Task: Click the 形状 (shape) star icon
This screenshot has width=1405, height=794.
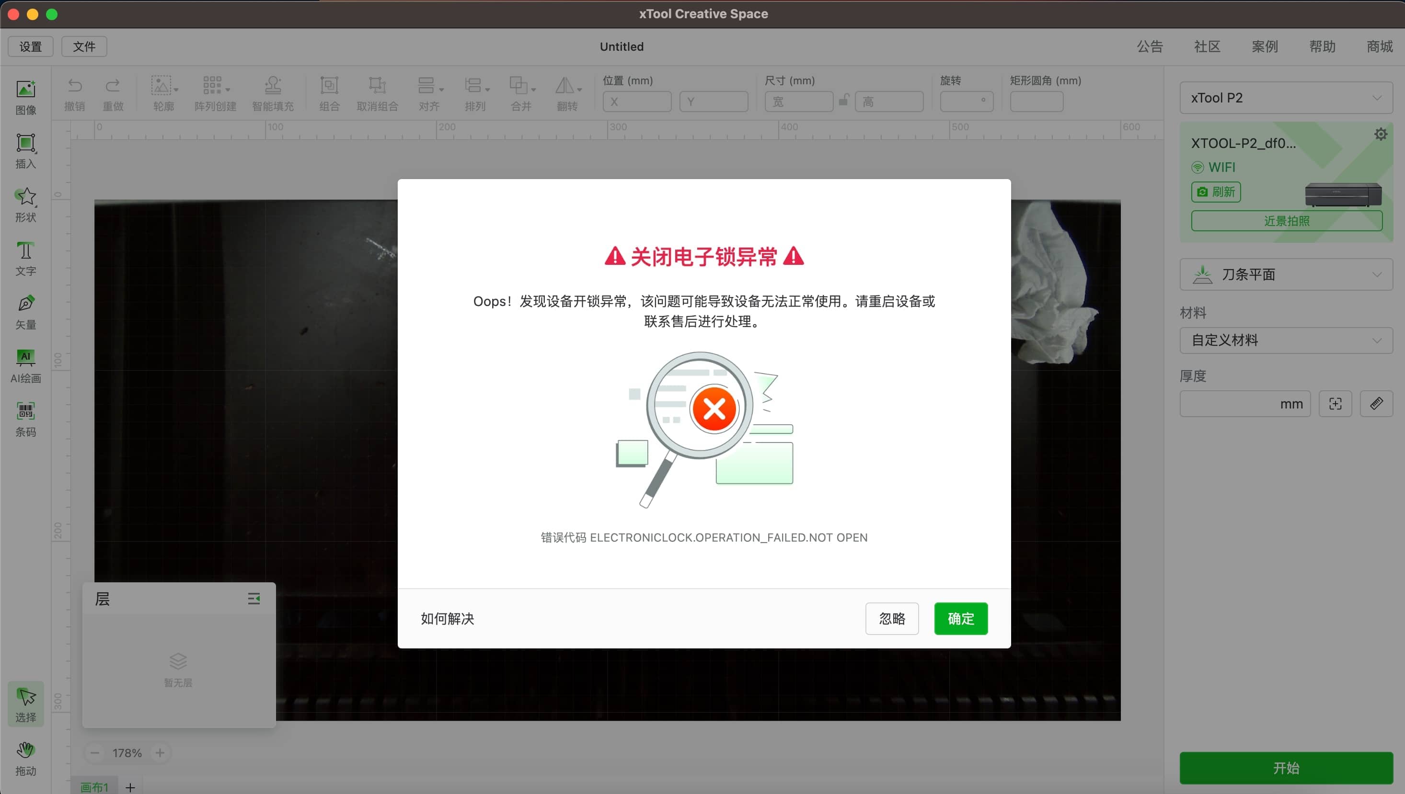Action: click(26, 197)
